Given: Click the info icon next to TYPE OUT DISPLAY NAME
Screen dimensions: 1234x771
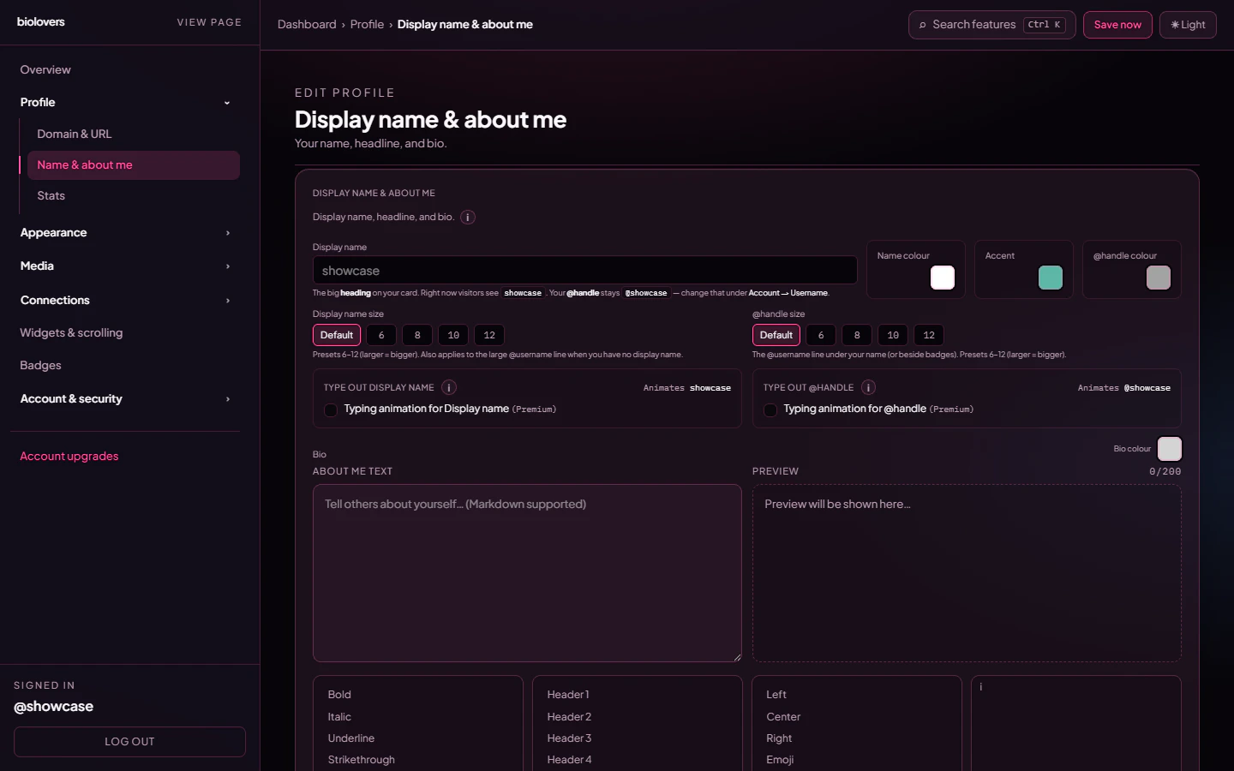Looking at the screenshot, I should tap(448, 387).
